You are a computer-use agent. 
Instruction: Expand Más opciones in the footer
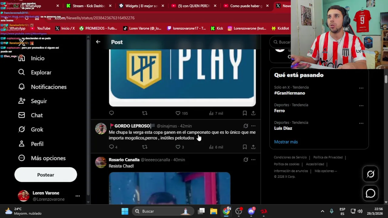326,171
